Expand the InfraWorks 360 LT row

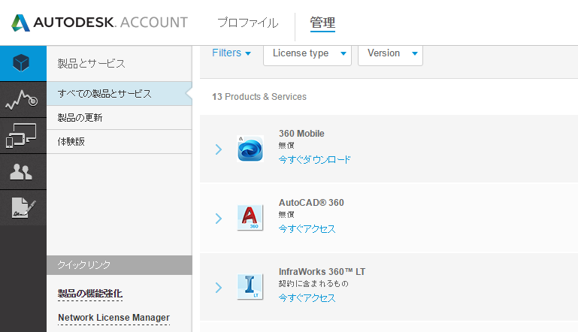pos(219,287)
